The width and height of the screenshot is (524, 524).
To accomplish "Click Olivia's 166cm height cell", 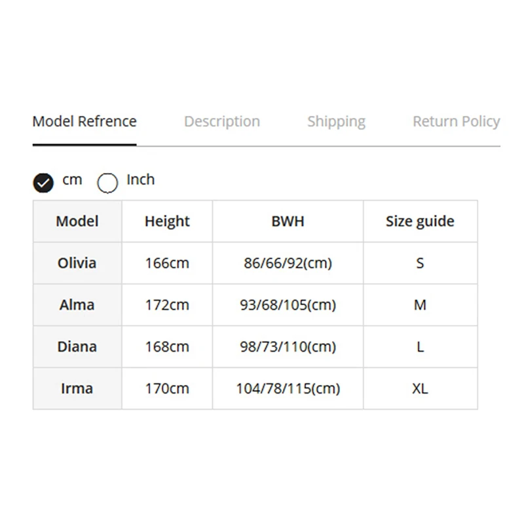I will click(167, 263).
